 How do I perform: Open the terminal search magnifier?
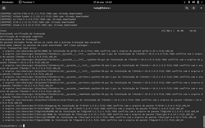[x=186, y=8]
